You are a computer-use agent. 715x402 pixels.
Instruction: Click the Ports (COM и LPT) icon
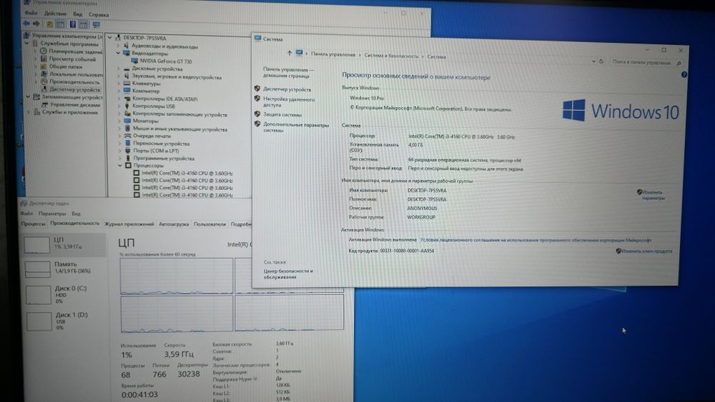(128, 151)
